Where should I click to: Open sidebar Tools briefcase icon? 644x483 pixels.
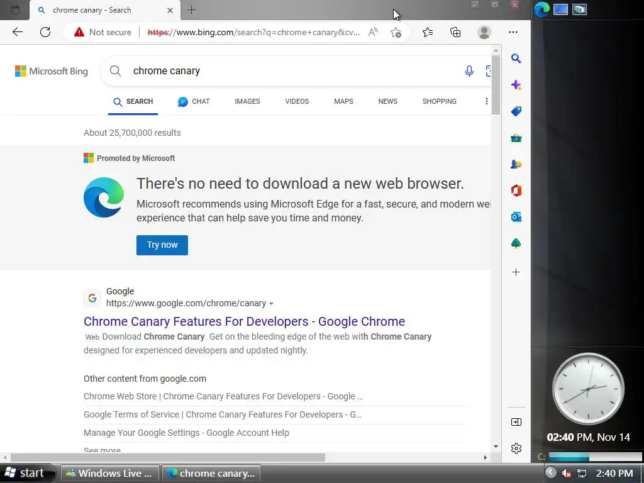[516, 138]
